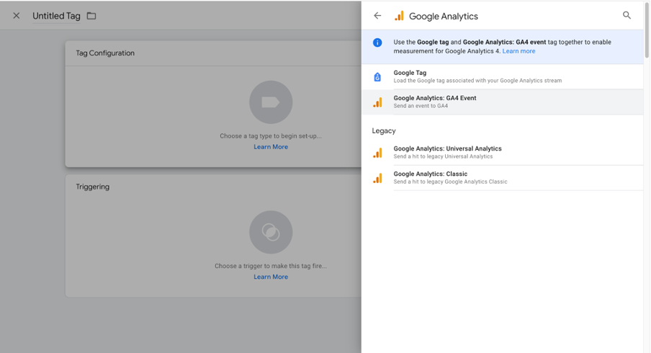Click 'Send a hit to legacy Universal Analytics' text
The height and width of the screenshot is (353, 651).
click(443, 156)
